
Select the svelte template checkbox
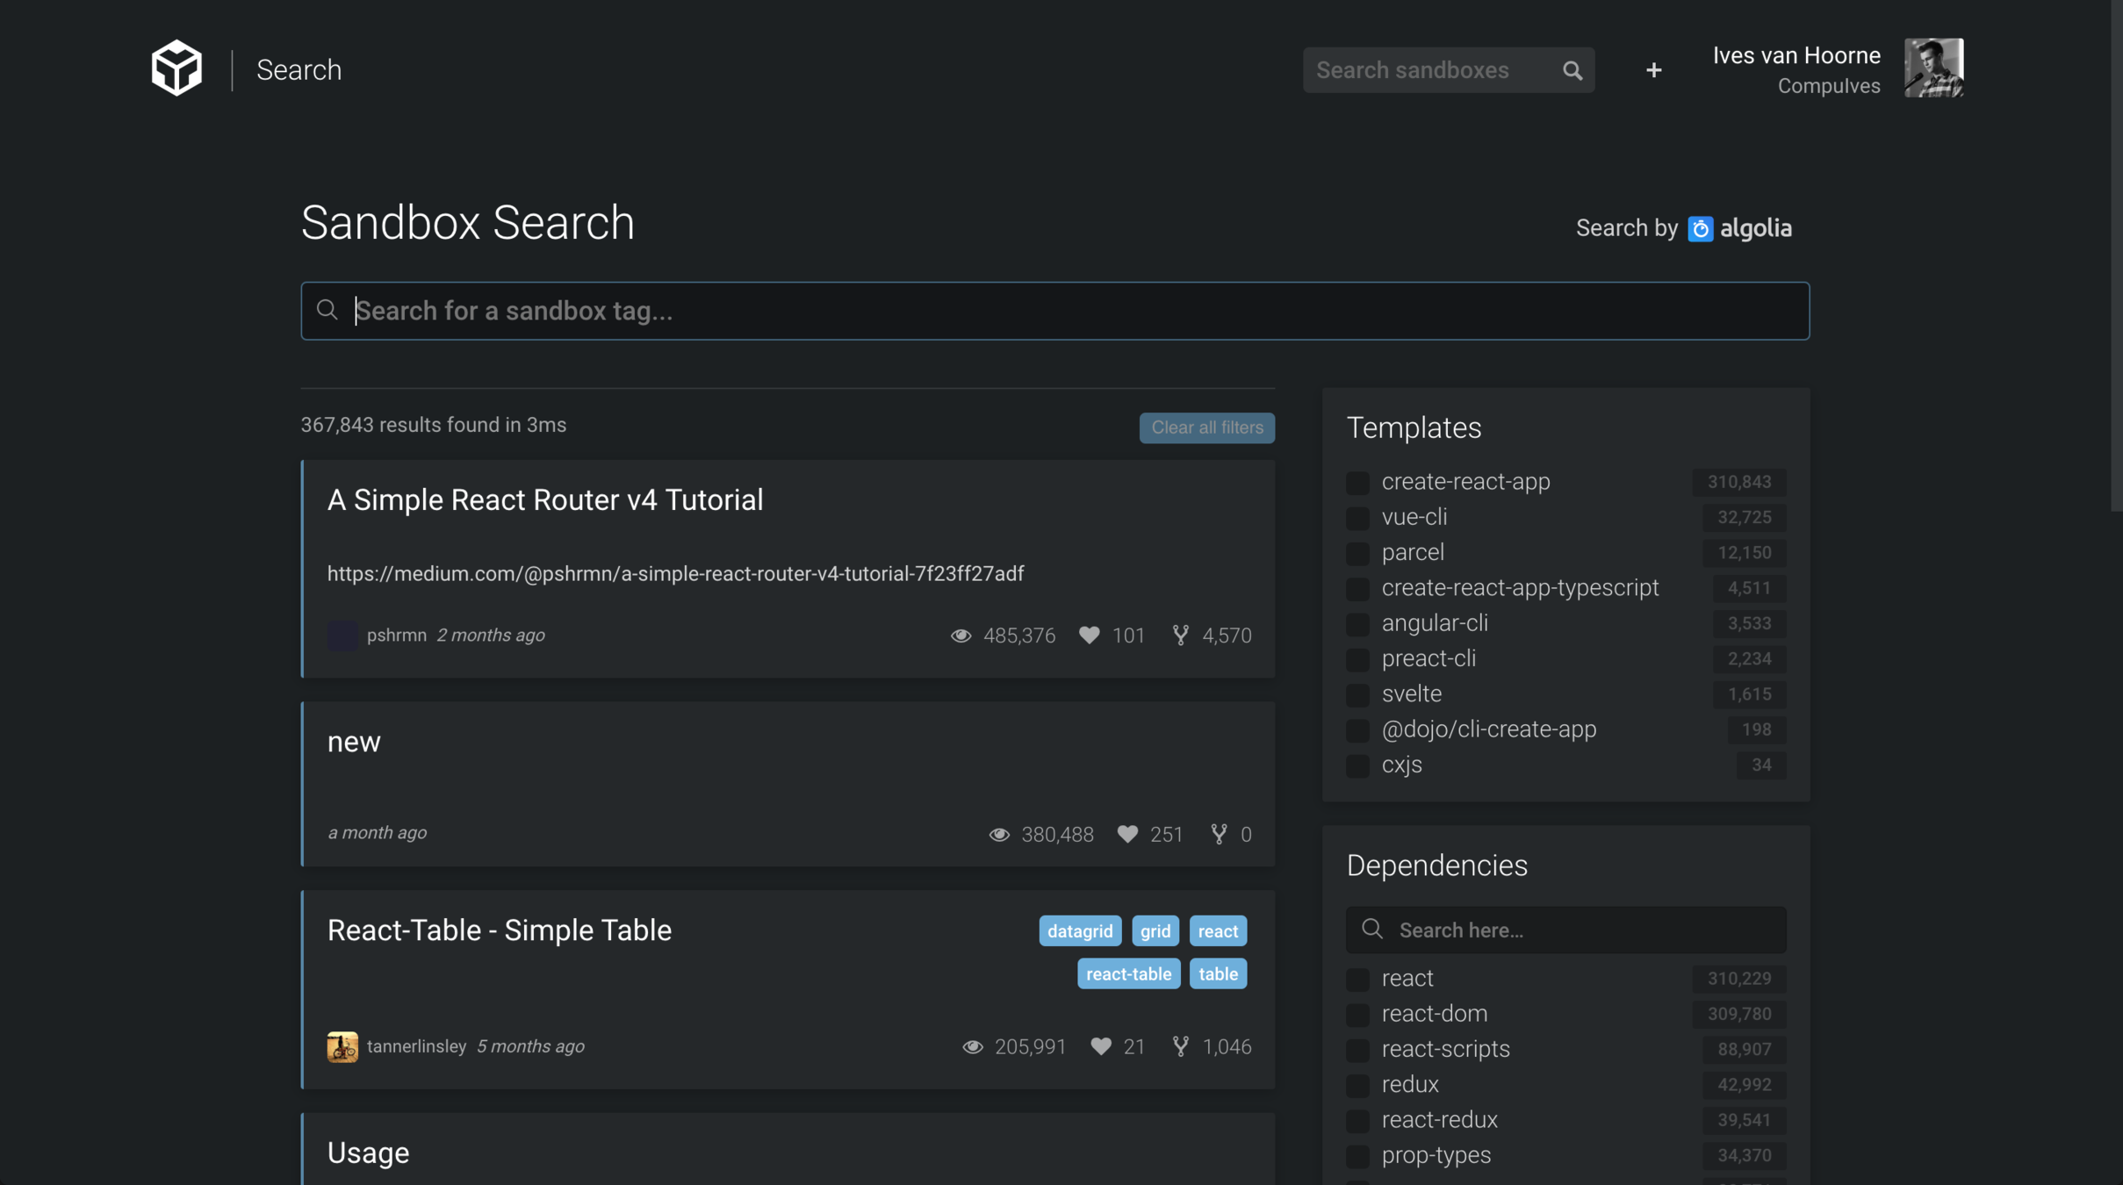pos(1357,694)
